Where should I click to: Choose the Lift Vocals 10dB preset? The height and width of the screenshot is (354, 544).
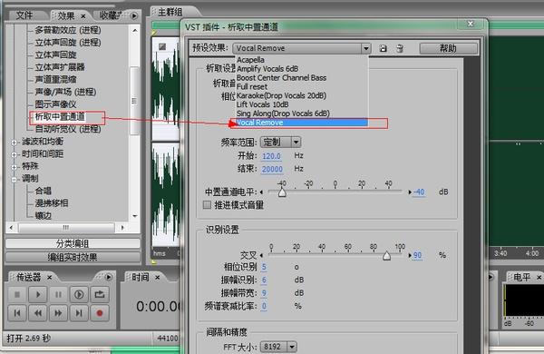coord(263,104)
